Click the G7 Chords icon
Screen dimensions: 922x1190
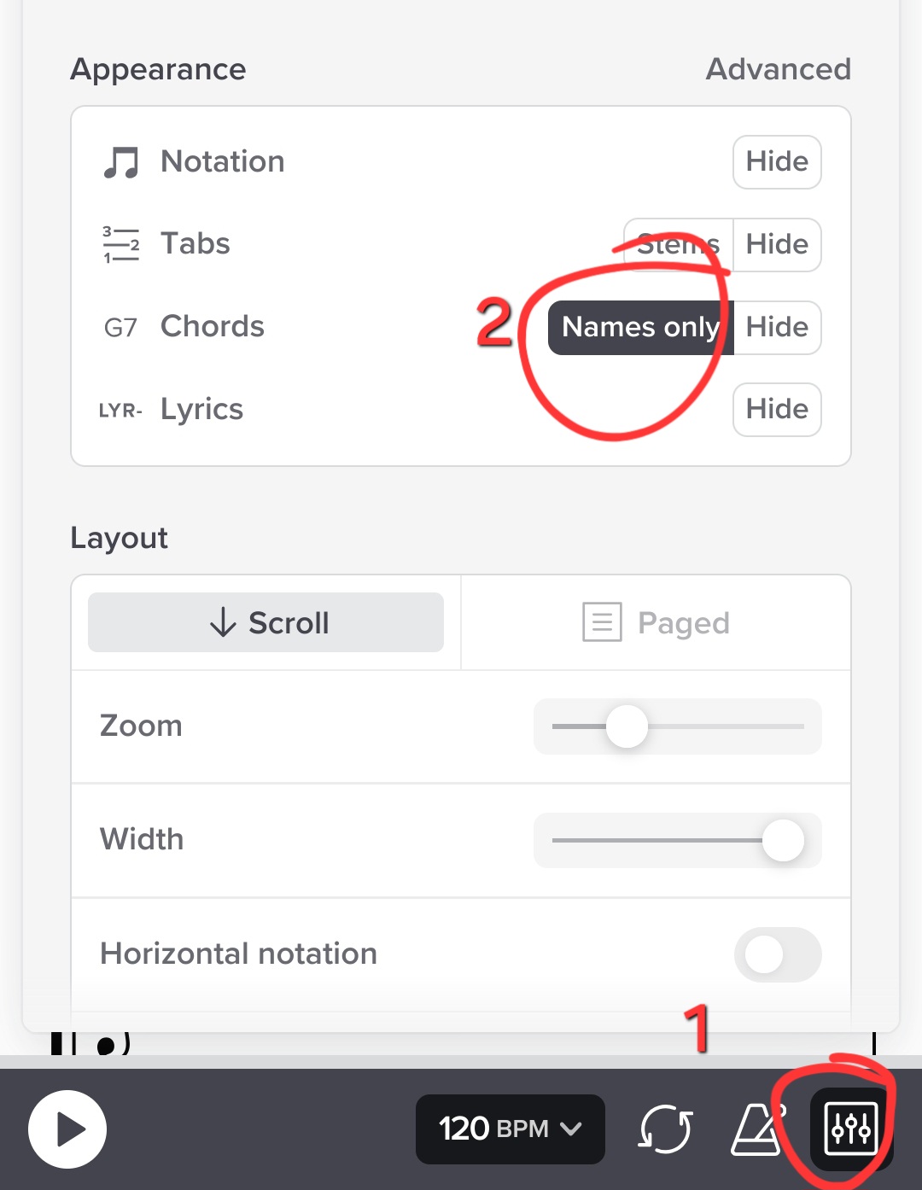119,327
